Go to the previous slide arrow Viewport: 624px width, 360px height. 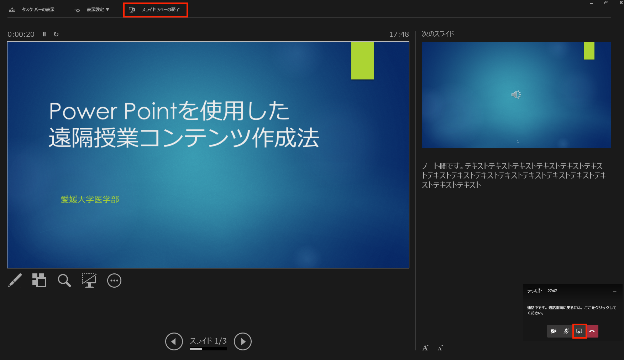click(174, 341)
